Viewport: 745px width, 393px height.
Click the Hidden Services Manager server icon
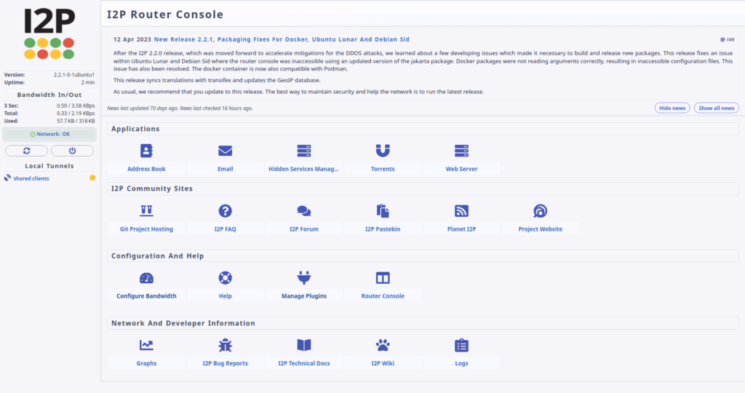tap(304, 151)
